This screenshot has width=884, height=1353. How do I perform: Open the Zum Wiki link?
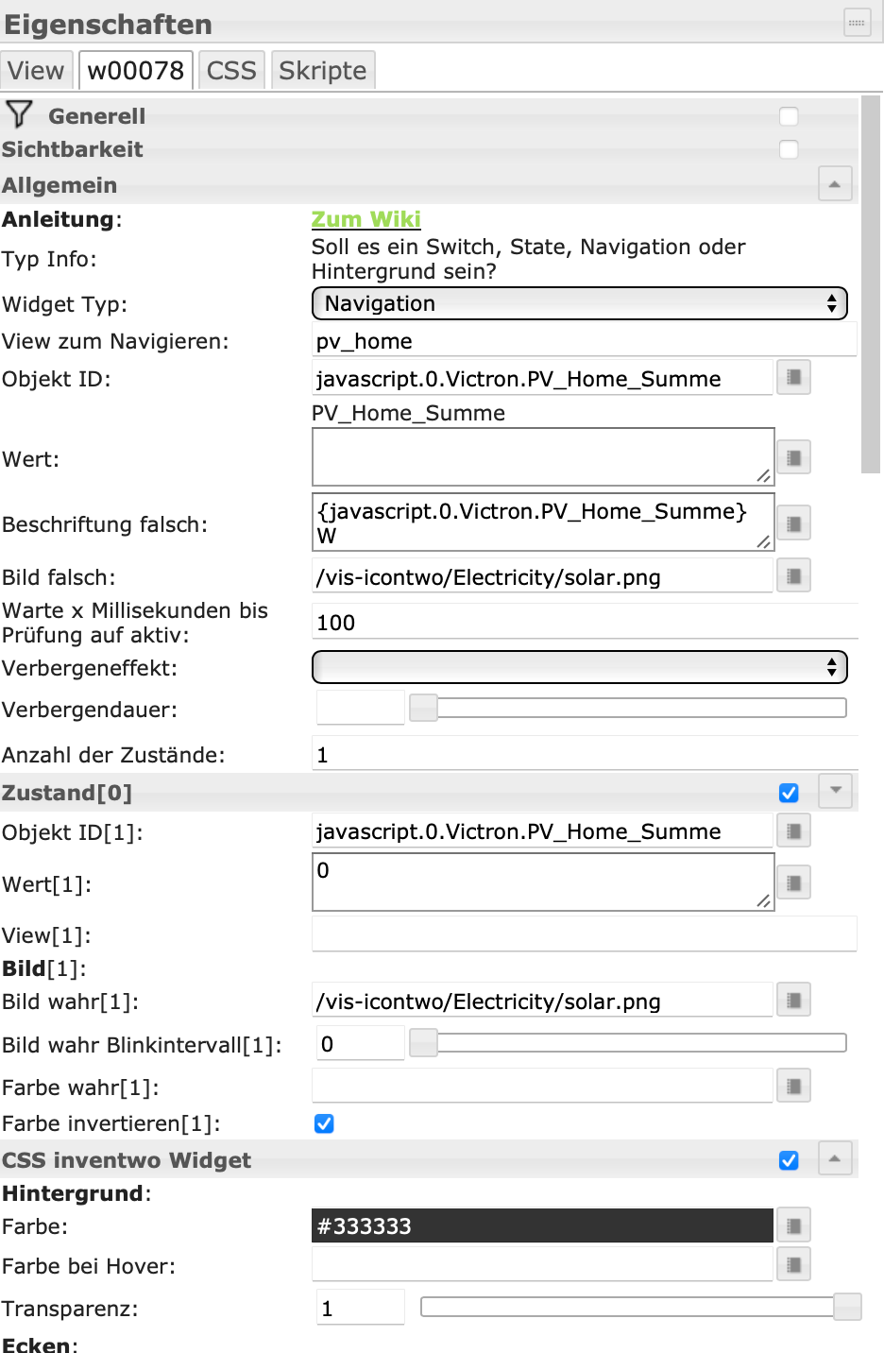tap(365, 219)
